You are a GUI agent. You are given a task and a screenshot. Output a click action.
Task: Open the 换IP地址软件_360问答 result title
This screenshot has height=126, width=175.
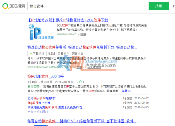click(x=46, y=76)
